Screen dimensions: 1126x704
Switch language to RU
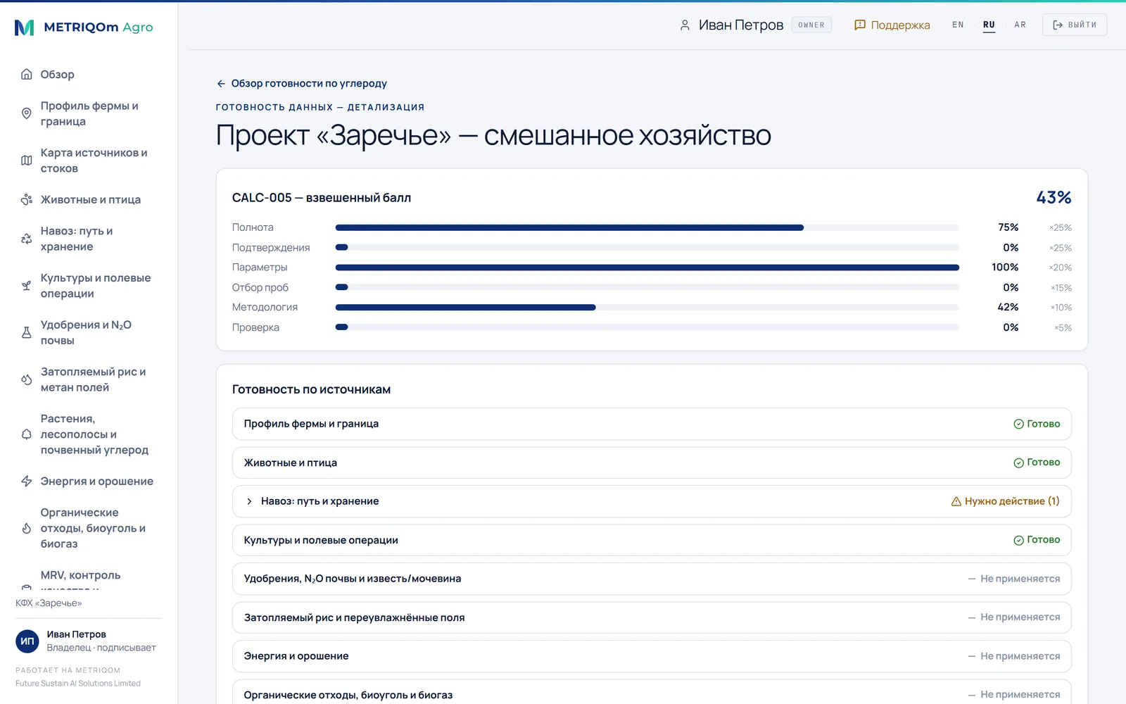(989, 25)
